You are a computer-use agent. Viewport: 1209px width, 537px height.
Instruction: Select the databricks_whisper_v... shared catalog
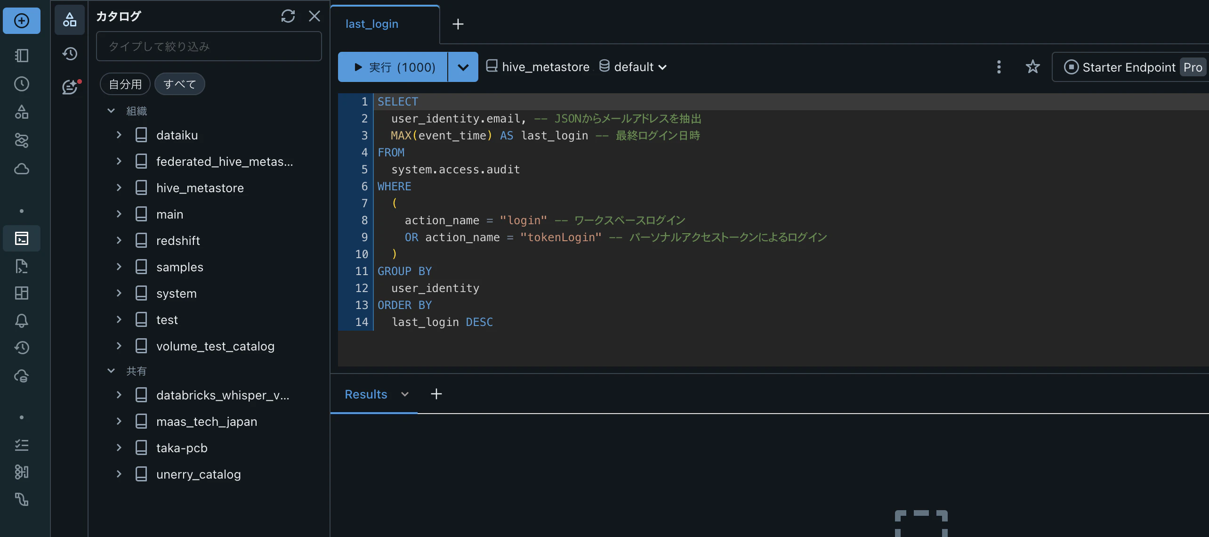click(x=209, y=395)
